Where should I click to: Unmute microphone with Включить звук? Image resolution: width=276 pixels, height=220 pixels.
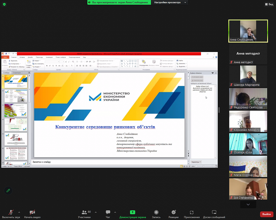click(x=11, y=214)
